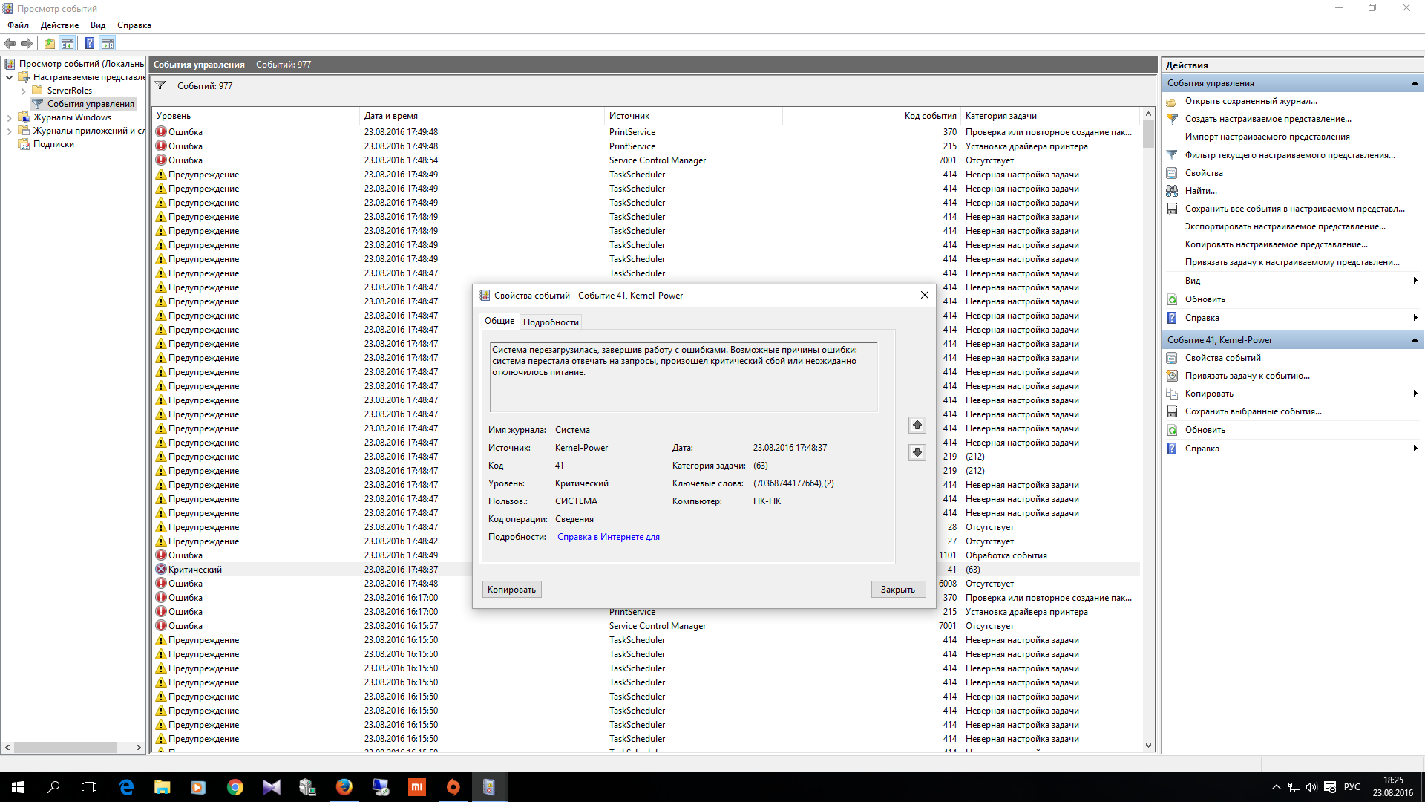Collapse the Настраиваемые представления tree node

coord(9,77)
